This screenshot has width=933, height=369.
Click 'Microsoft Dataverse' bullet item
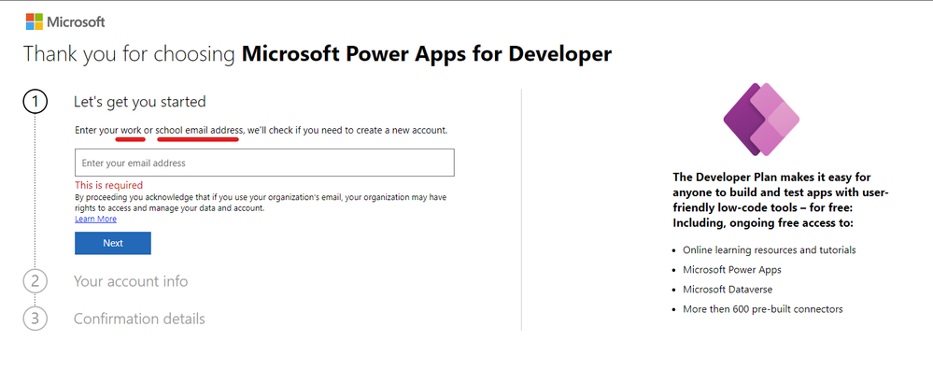(728, 290)
